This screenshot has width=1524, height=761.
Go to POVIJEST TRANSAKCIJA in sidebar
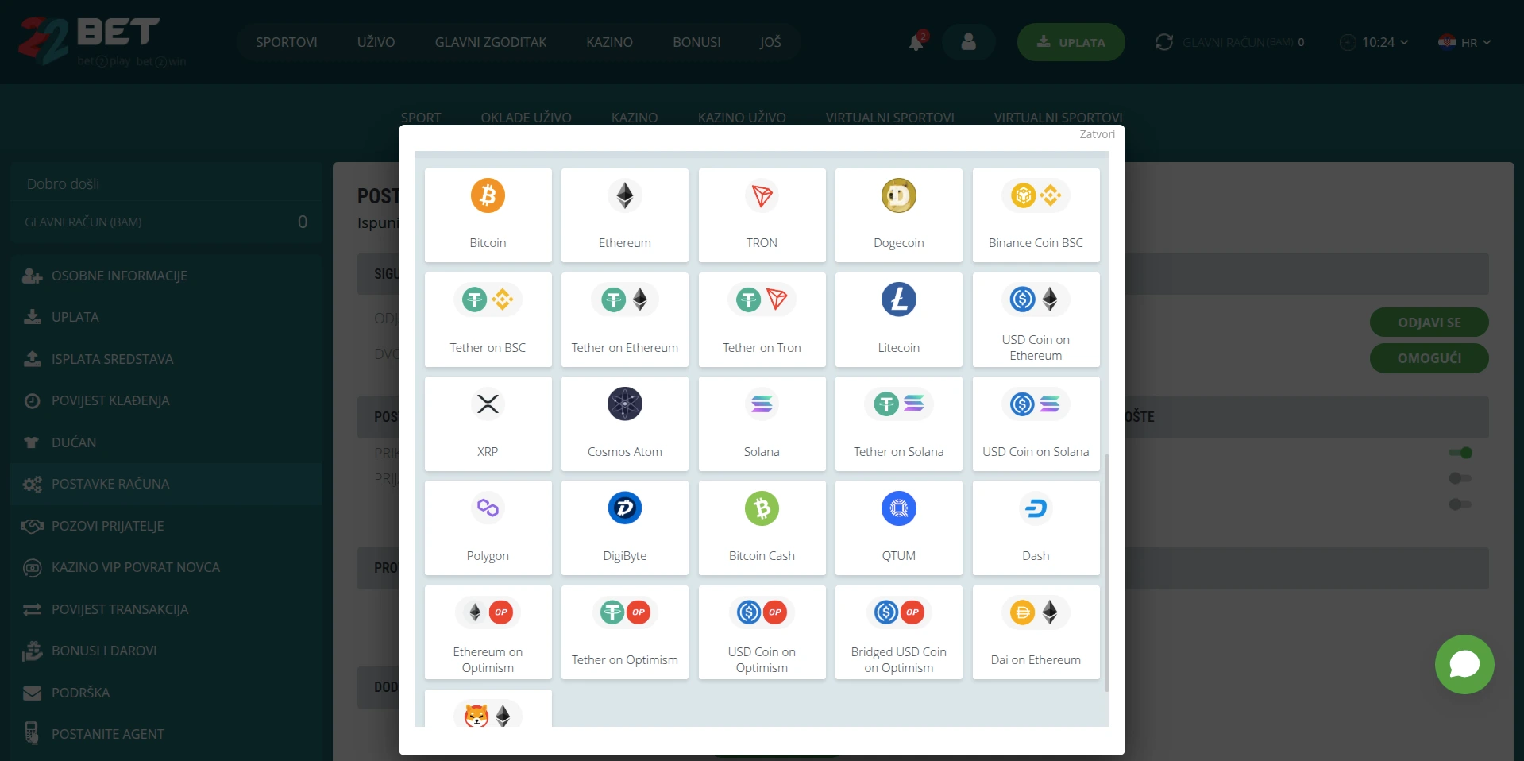click(x=119, y=609)
